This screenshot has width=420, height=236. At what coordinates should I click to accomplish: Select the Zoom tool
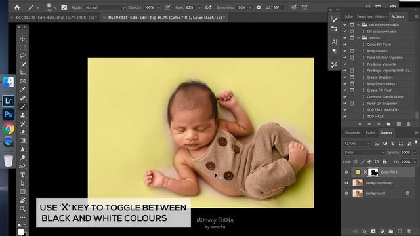tap(22, 208)
